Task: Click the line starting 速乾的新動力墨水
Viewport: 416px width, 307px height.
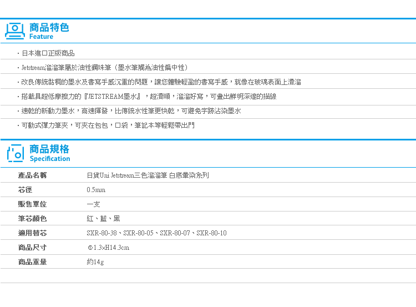Action: click(x=131, y=110)
